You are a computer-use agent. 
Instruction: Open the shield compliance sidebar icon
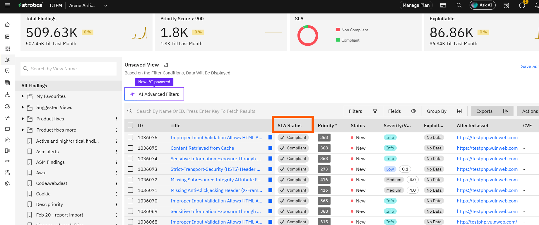pos(7,71)
